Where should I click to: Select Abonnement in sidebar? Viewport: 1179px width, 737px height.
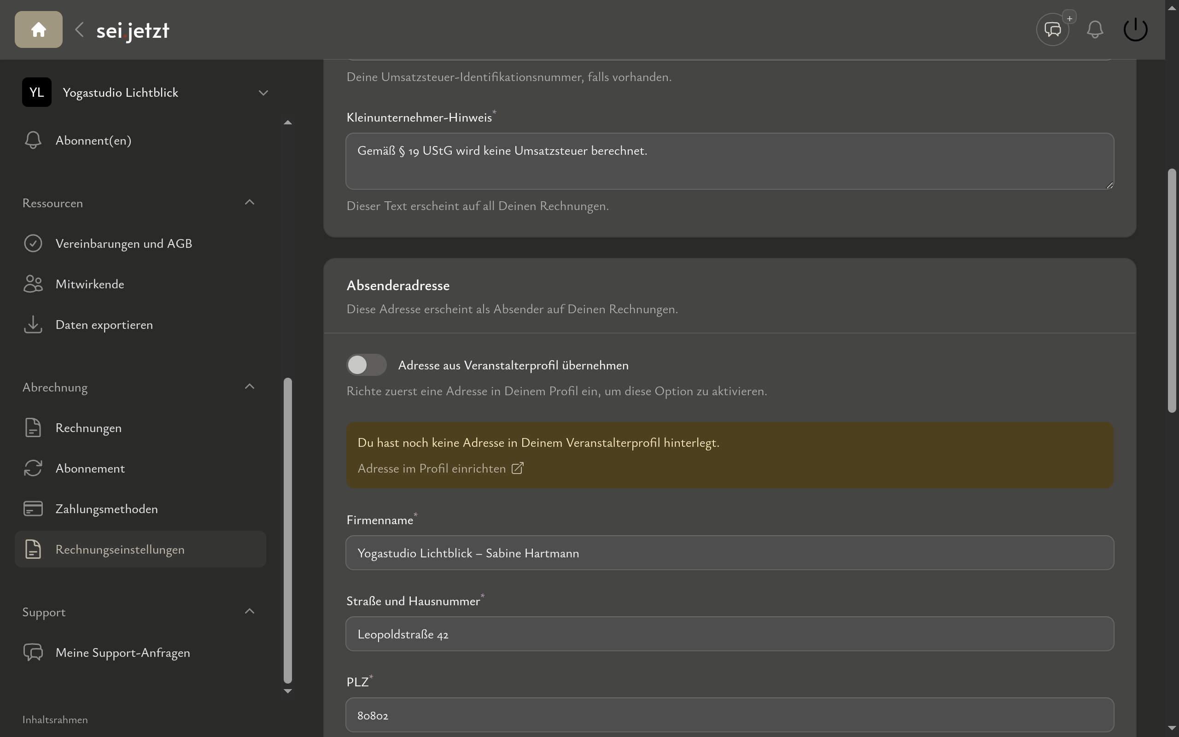coord(90,468)
